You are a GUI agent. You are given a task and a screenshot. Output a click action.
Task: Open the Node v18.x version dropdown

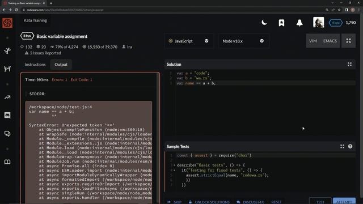[x=243, y=41]
